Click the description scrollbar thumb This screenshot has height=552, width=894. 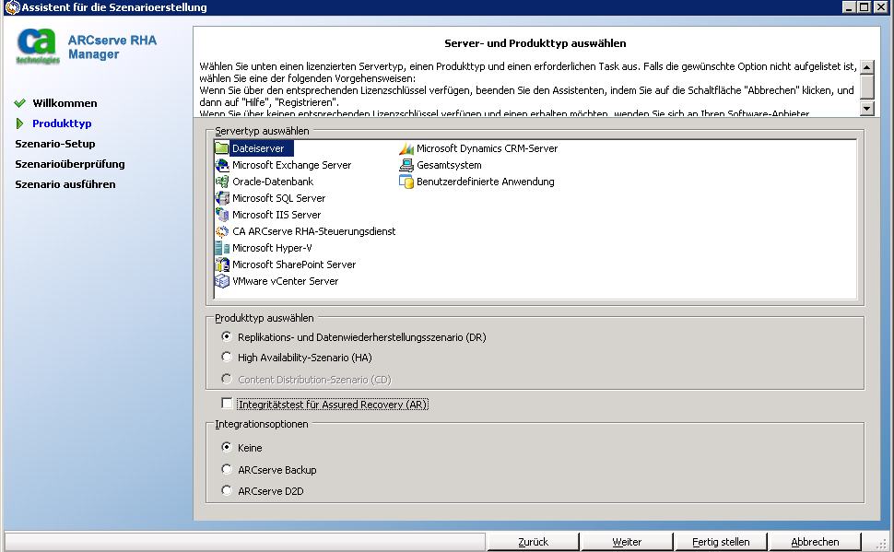866,87
